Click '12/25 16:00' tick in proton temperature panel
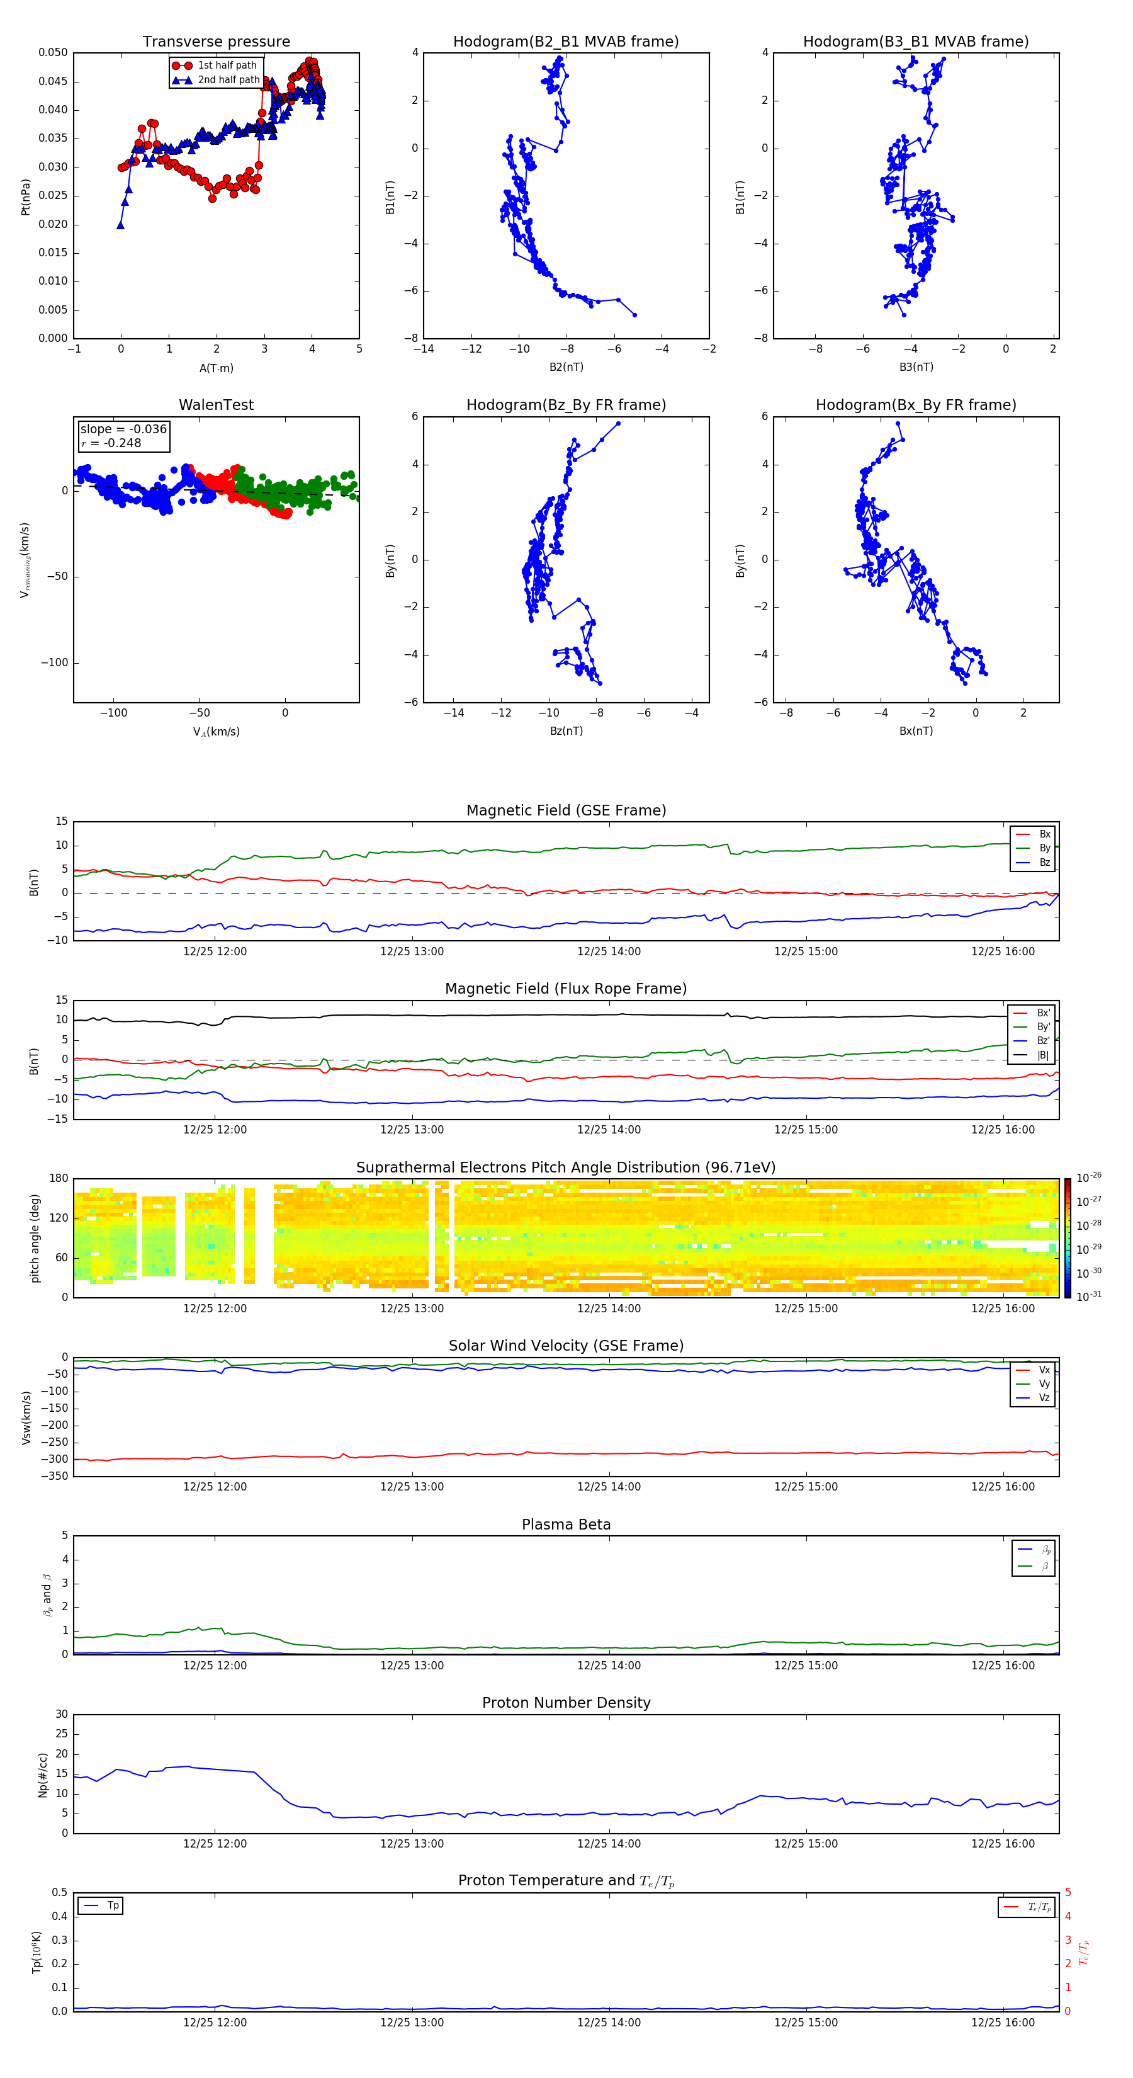Screen dimensions: 1133x2078 click(x=1002, y=2023)
